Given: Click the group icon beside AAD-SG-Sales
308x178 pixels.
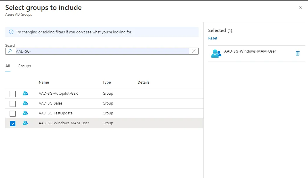Looking at the screenshot, I should 25,103.
